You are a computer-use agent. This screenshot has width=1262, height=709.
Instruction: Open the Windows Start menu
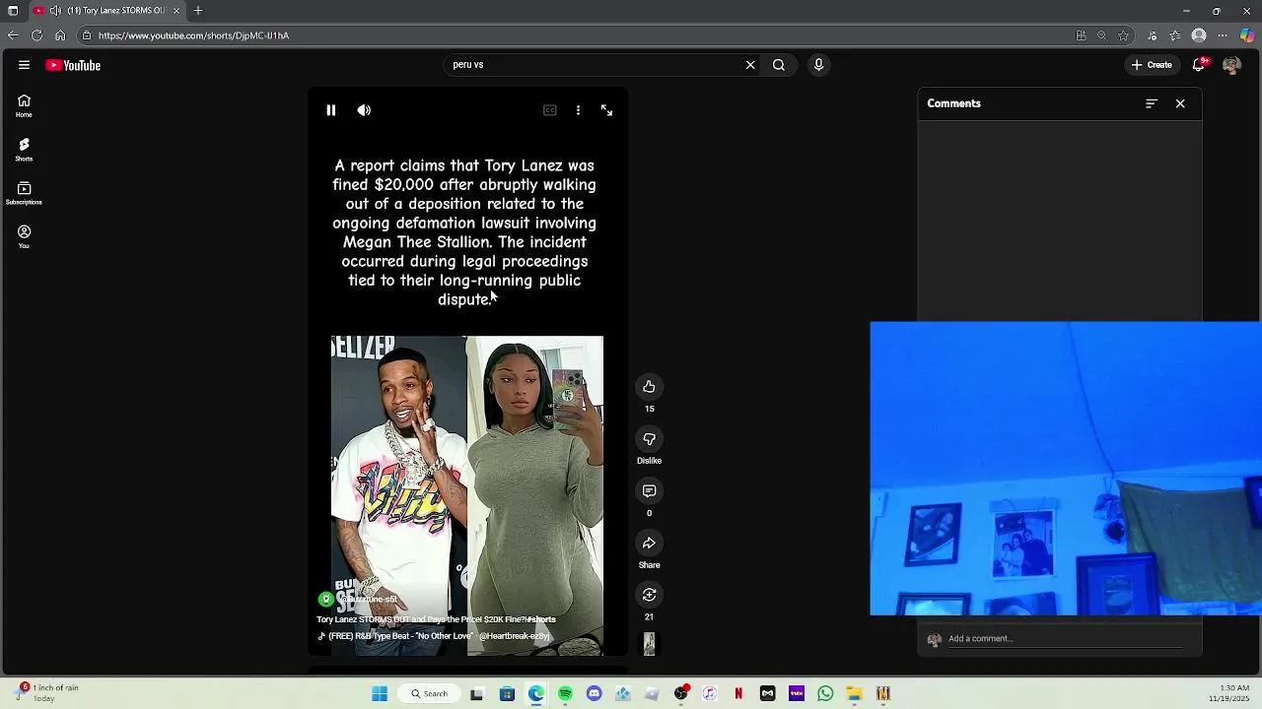(x=380, y=694)
